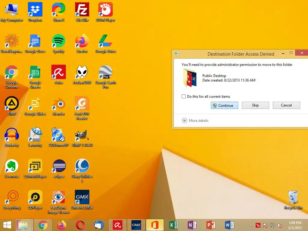
Task: Select the AIMP desktop shortcut
Action: pyautogui.click(x=12, y=106)
